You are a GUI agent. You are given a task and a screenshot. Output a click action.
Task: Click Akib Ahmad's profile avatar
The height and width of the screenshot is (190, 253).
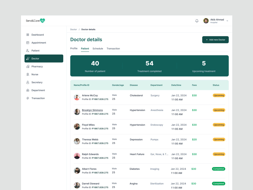tap(206, 21)
